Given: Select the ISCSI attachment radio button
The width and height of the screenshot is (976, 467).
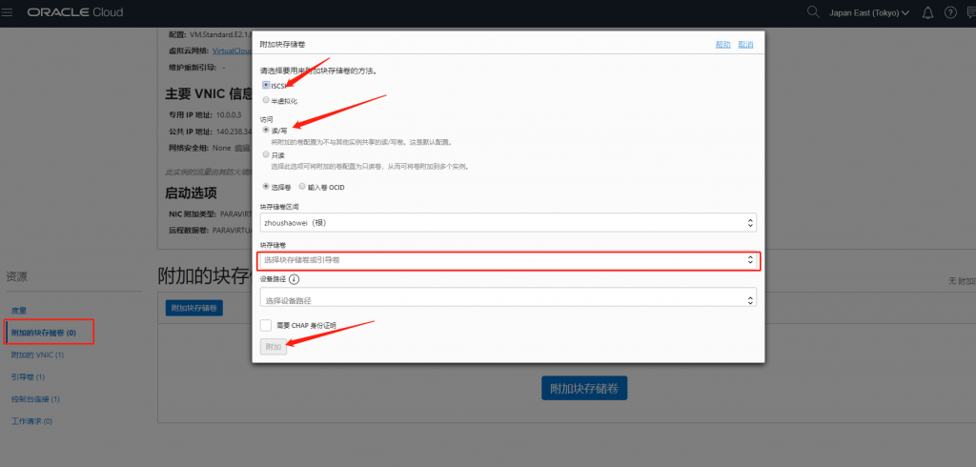Looking at the screenshot, I should [x=267, y=86].
